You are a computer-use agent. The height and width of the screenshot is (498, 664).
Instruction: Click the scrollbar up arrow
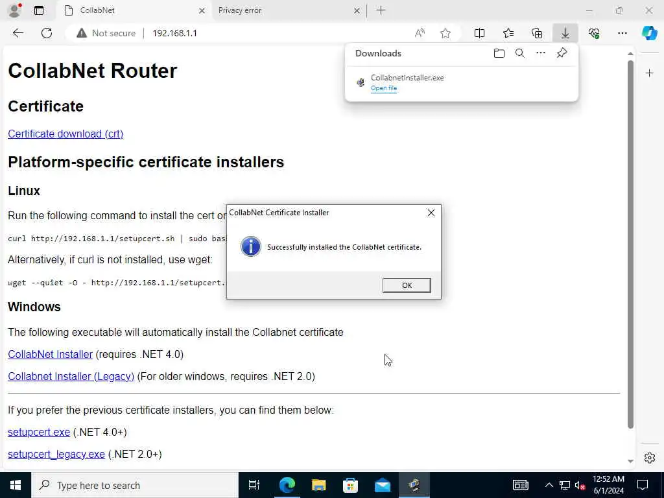630,54
